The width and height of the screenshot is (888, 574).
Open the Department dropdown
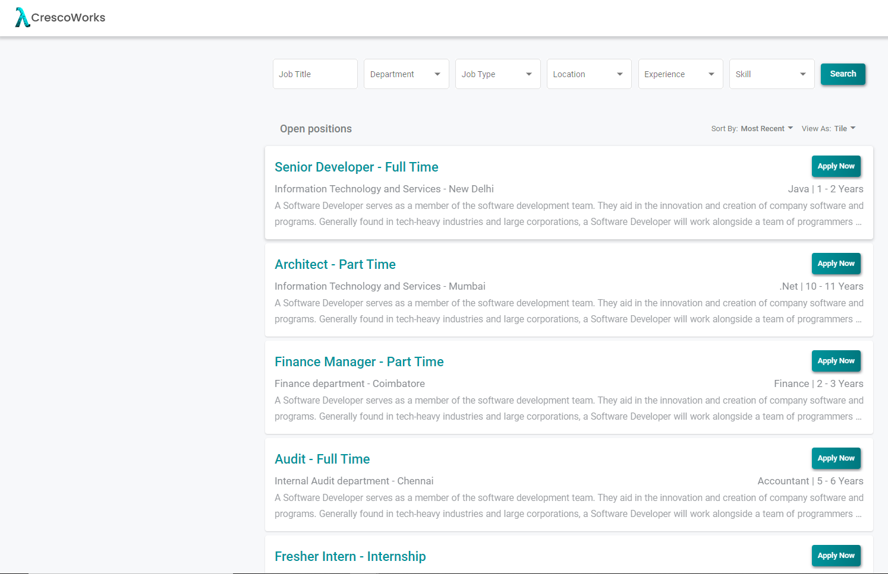pos(406,74)
